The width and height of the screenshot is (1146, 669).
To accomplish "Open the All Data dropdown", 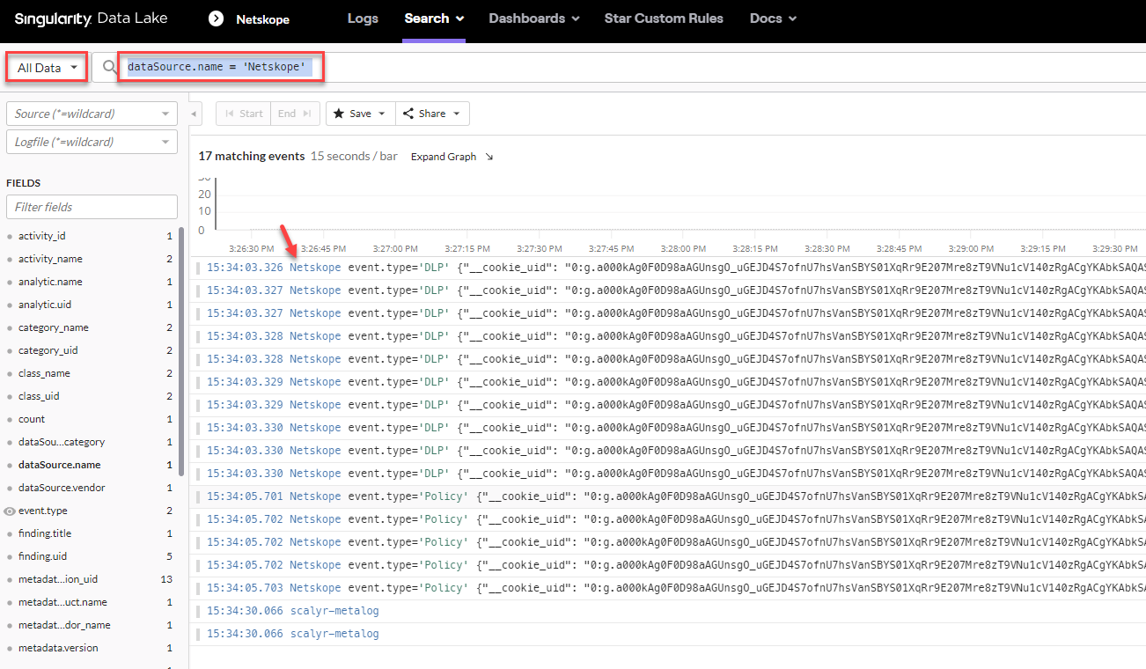I will 48,68.
